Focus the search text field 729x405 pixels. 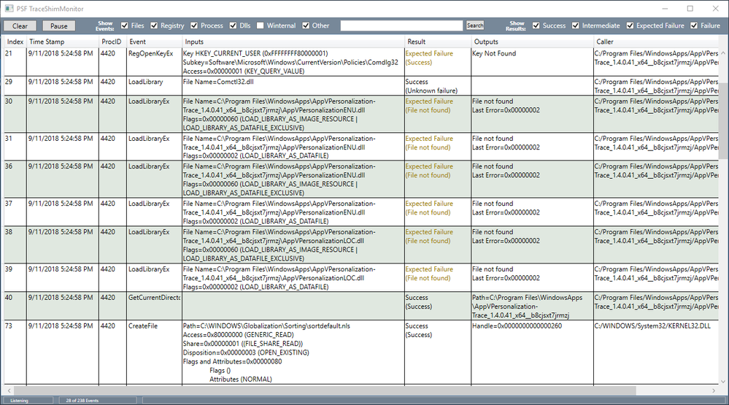point(401,26)
